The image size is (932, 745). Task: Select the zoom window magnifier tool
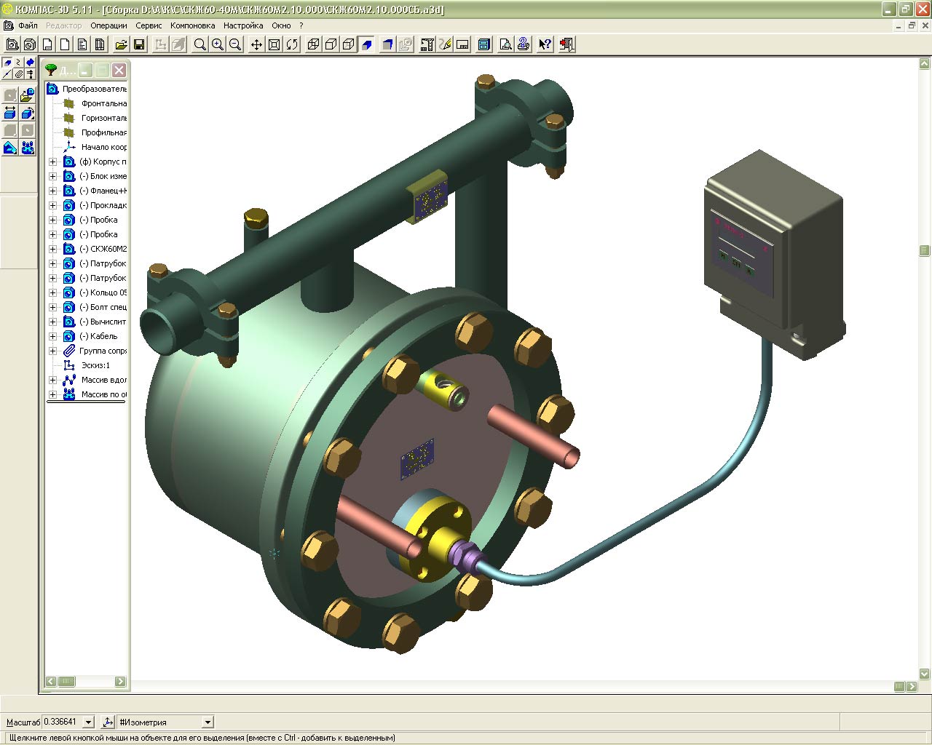pos(200,44)
